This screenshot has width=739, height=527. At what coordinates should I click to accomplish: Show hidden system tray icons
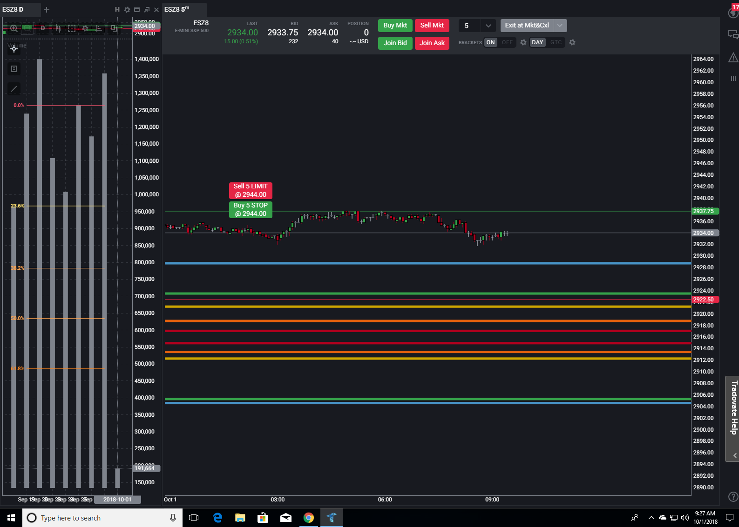(x=651, y=518)
